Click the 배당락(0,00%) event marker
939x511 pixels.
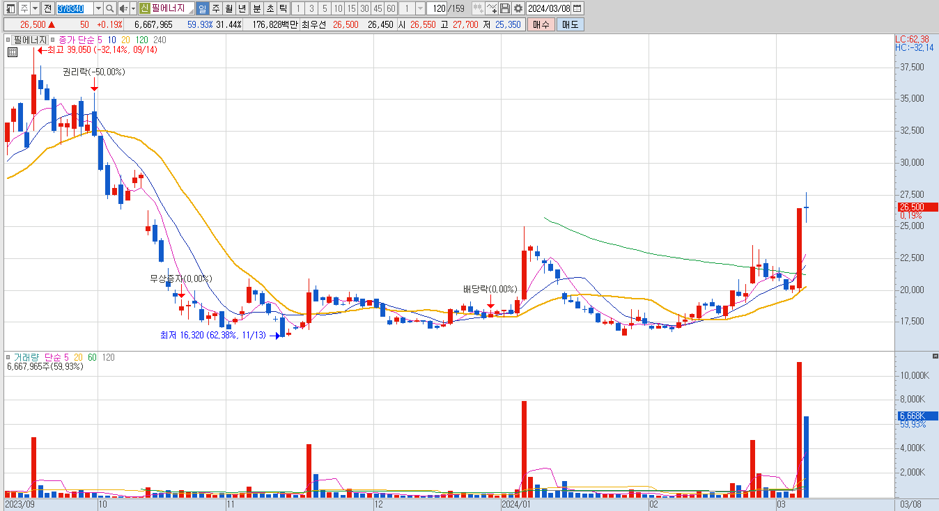coord(490,289)
